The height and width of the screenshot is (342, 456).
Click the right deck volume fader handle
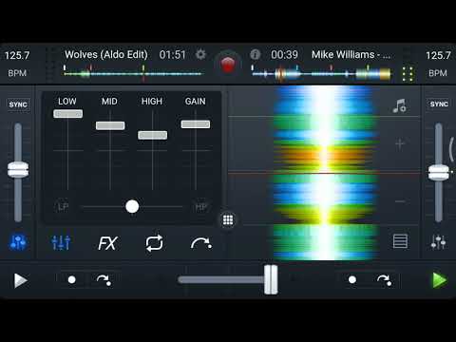pyautogui.click(x=439, y=173)
